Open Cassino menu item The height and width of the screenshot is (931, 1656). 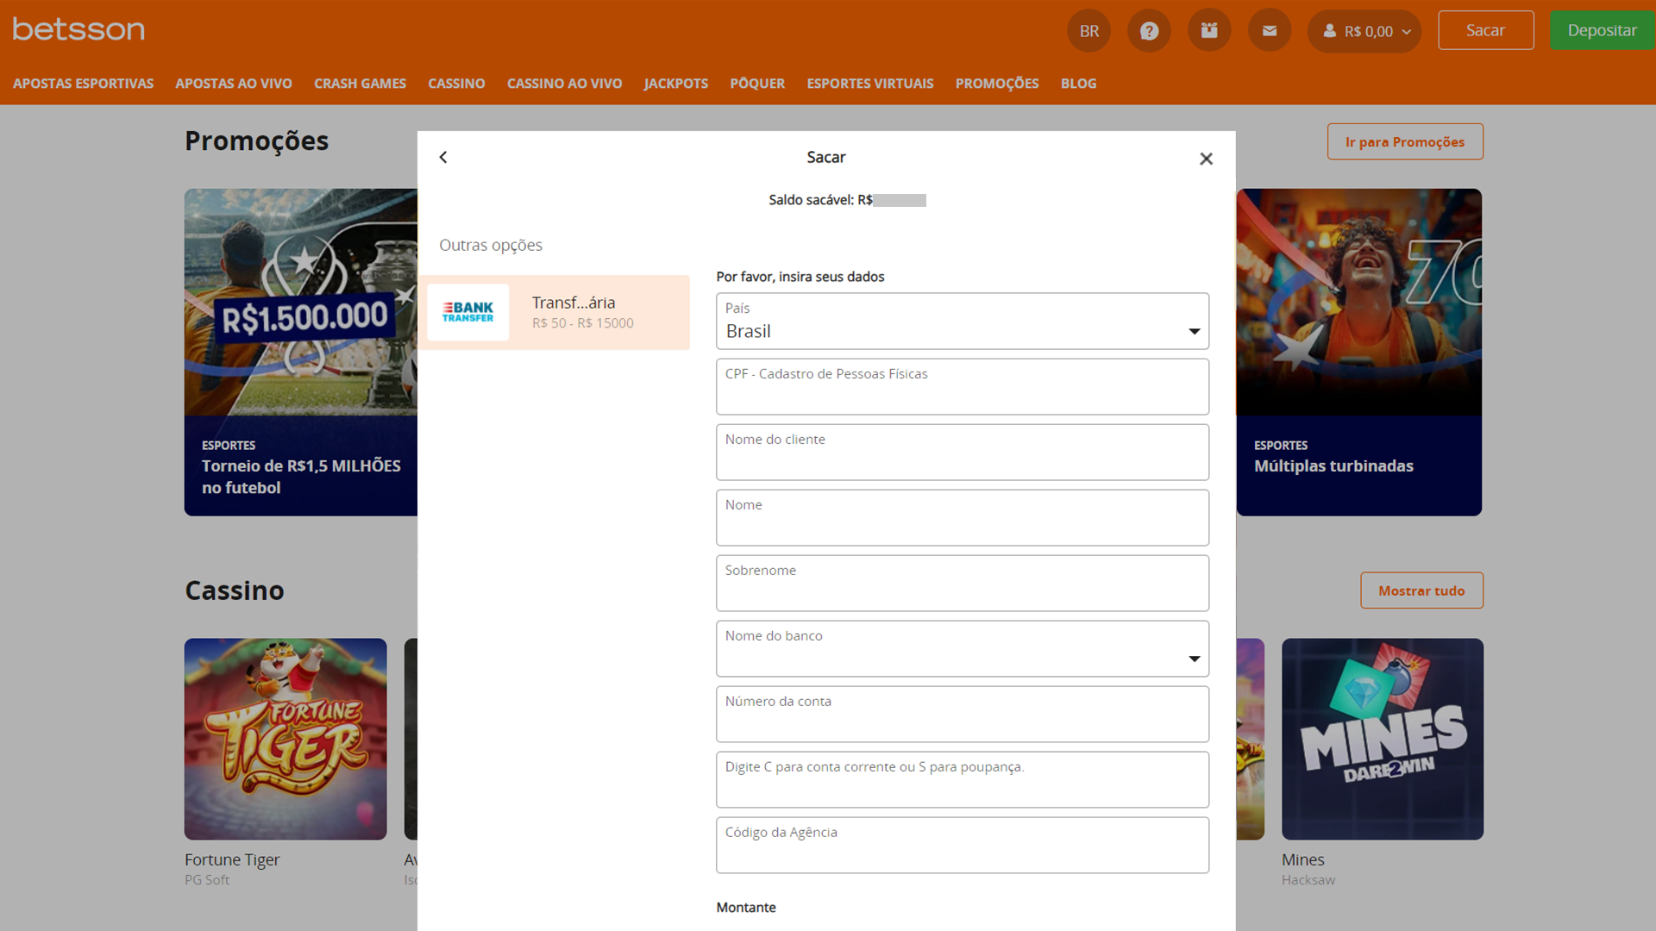tap(456, 84)
